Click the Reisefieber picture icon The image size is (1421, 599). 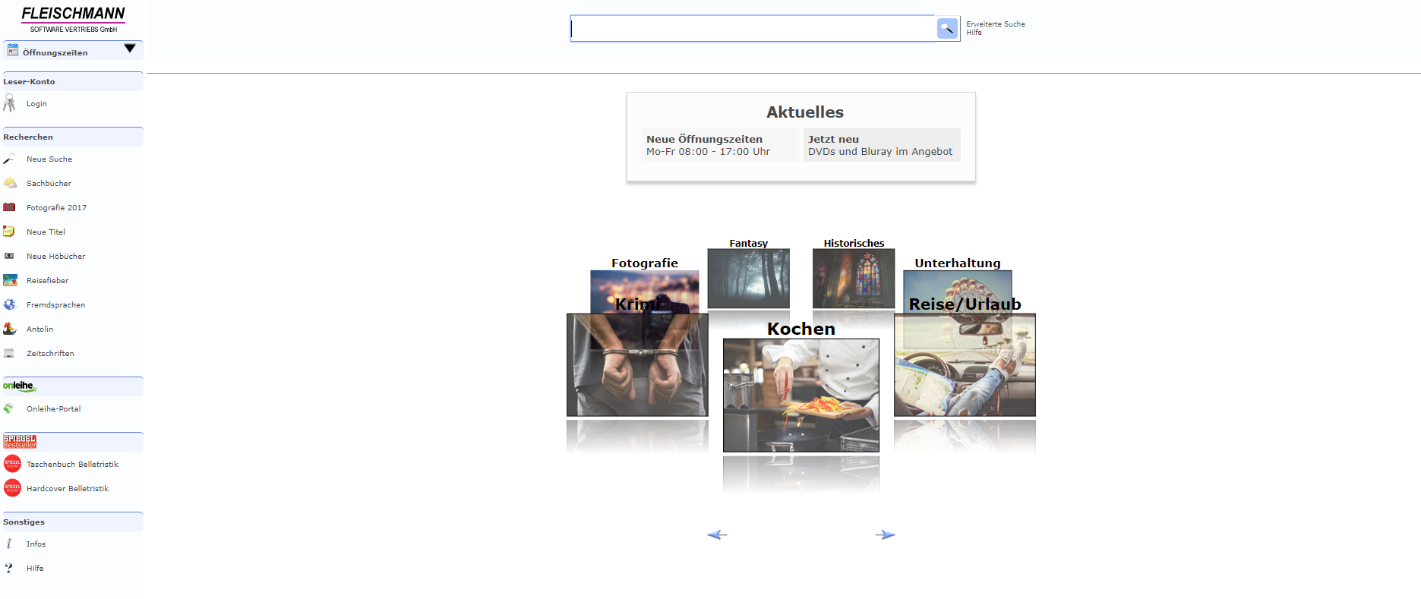click(x=10, y=280)
